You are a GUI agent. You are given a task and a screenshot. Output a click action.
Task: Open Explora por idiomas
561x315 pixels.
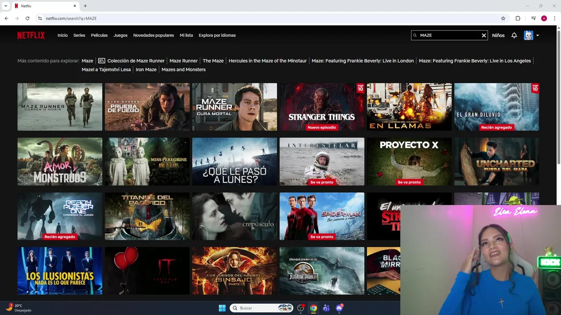217,35
